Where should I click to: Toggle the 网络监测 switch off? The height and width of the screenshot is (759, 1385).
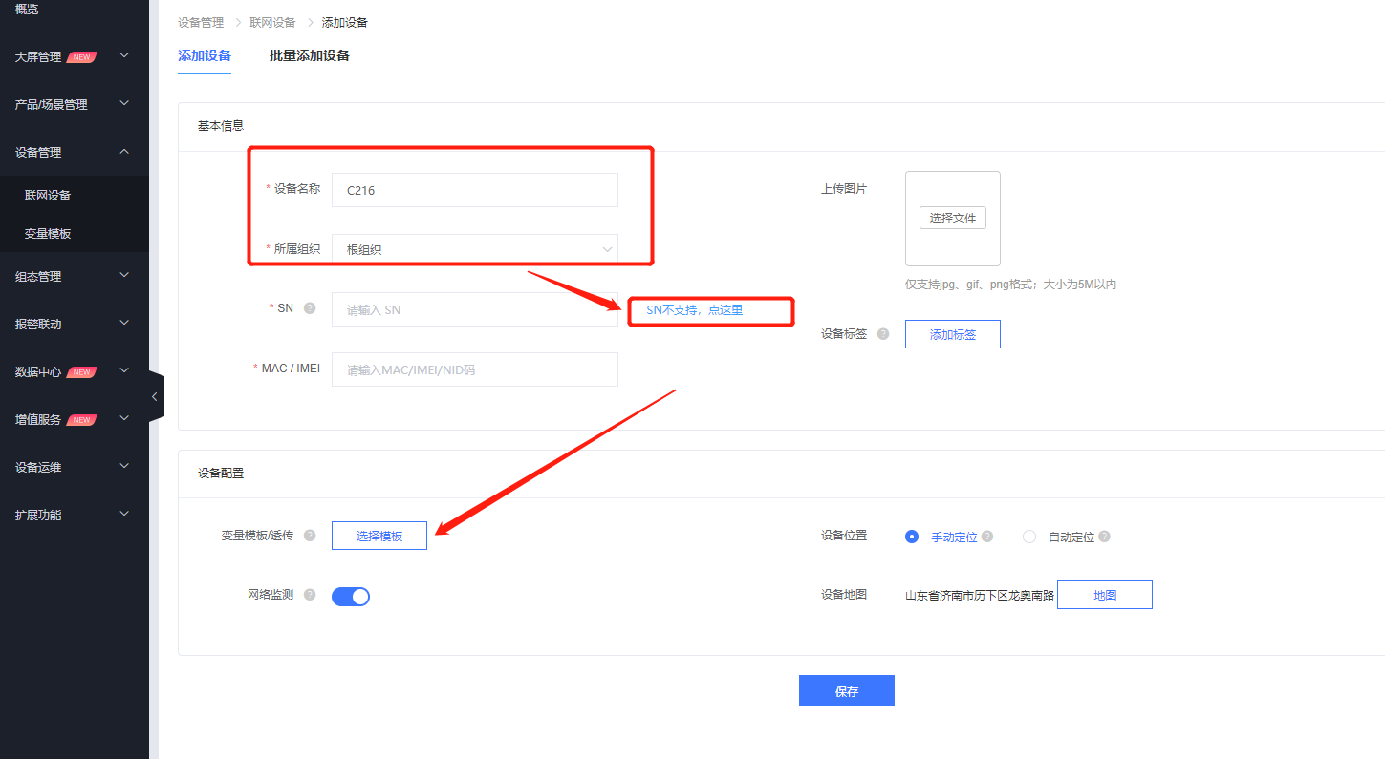(351, 597)
